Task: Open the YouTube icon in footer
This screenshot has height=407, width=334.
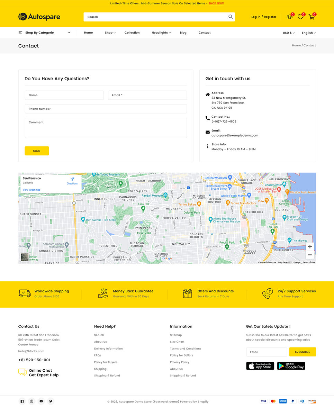Action: coord(41,401)
